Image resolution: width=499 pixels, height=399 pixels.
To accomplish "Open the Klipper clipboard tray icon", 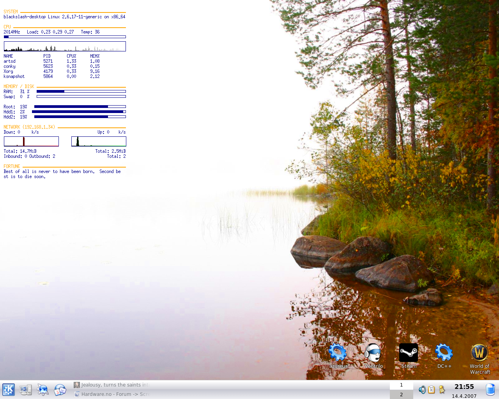I will click(x=432, y=390).
